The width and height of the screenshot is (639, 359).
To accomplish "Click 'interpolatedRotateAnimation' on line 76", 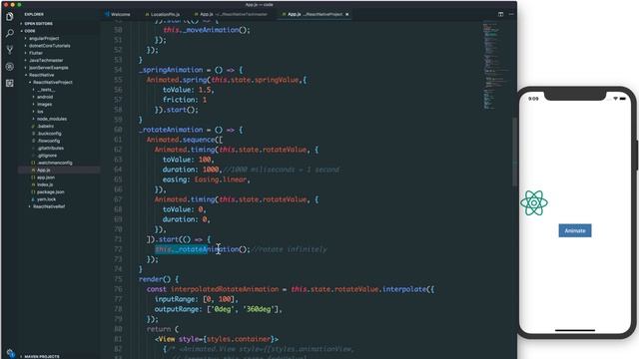I will pos(225,289).
